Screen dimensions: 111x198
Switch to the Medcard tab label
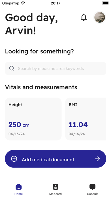pos(55,194)
